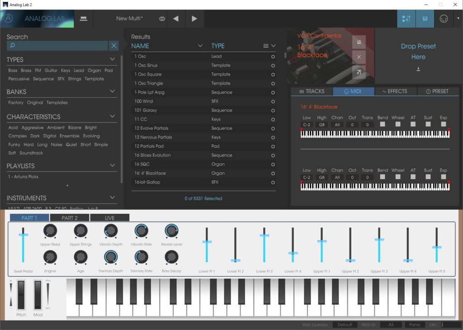
Task: Open Chan dropdown set to All for first part
Action: click(337, 125)
